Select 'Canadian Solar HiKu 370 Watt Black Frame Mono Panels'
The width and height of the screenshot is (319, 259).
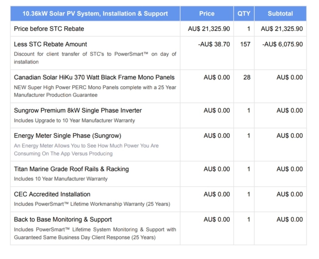(x=94, y=77)
